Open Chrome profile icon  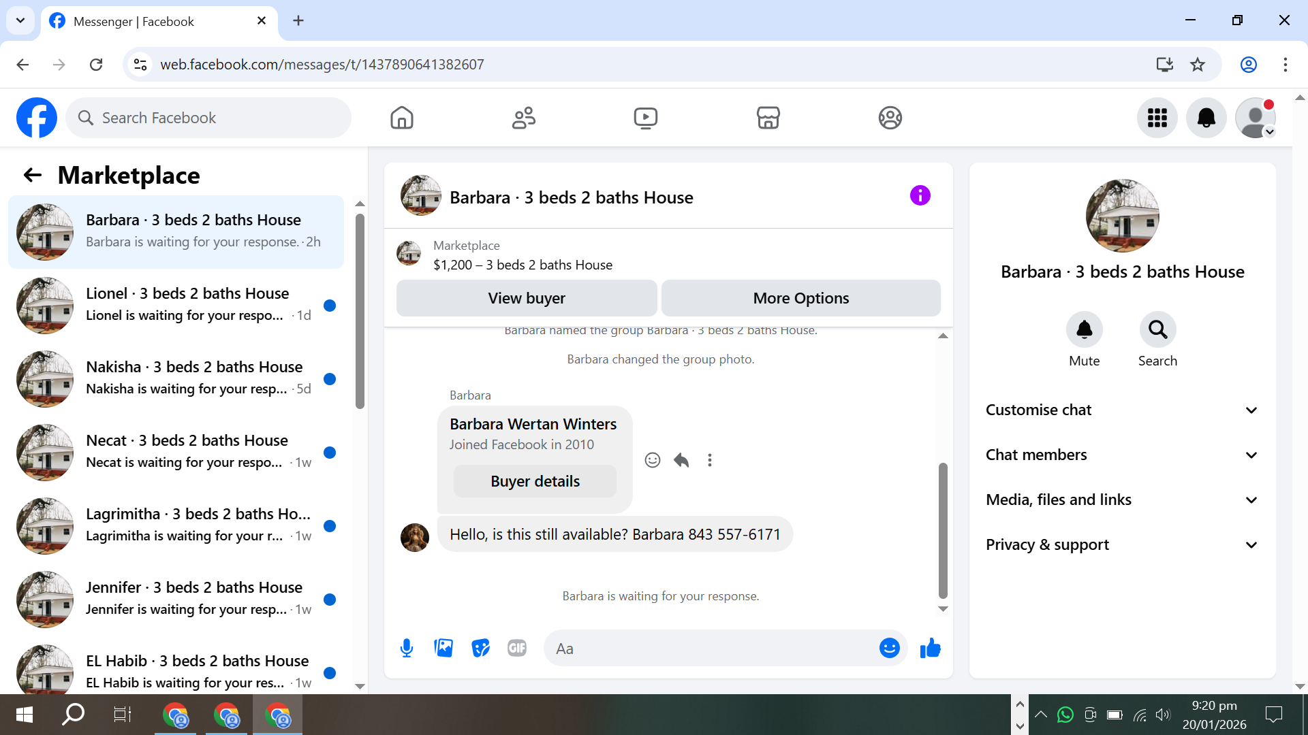click(1249, 65)
